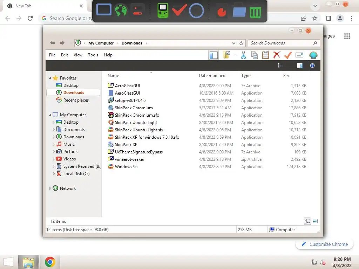Viewport: 359px width, 269px height.
Task: Open Chrome from the taskbar
Action: tap(50, 262)
